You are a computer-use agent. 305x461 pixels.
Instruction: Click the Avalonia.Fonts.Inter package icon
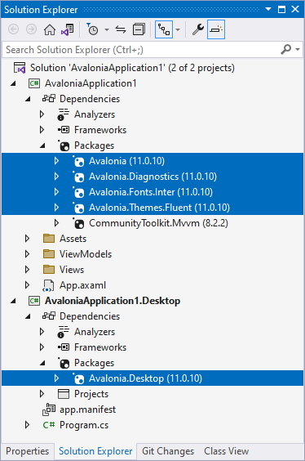pos(78,192)
